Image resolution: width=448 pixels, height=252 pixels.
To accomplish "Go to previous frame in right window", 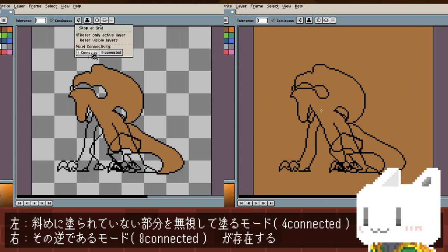I will coord(249,203).
